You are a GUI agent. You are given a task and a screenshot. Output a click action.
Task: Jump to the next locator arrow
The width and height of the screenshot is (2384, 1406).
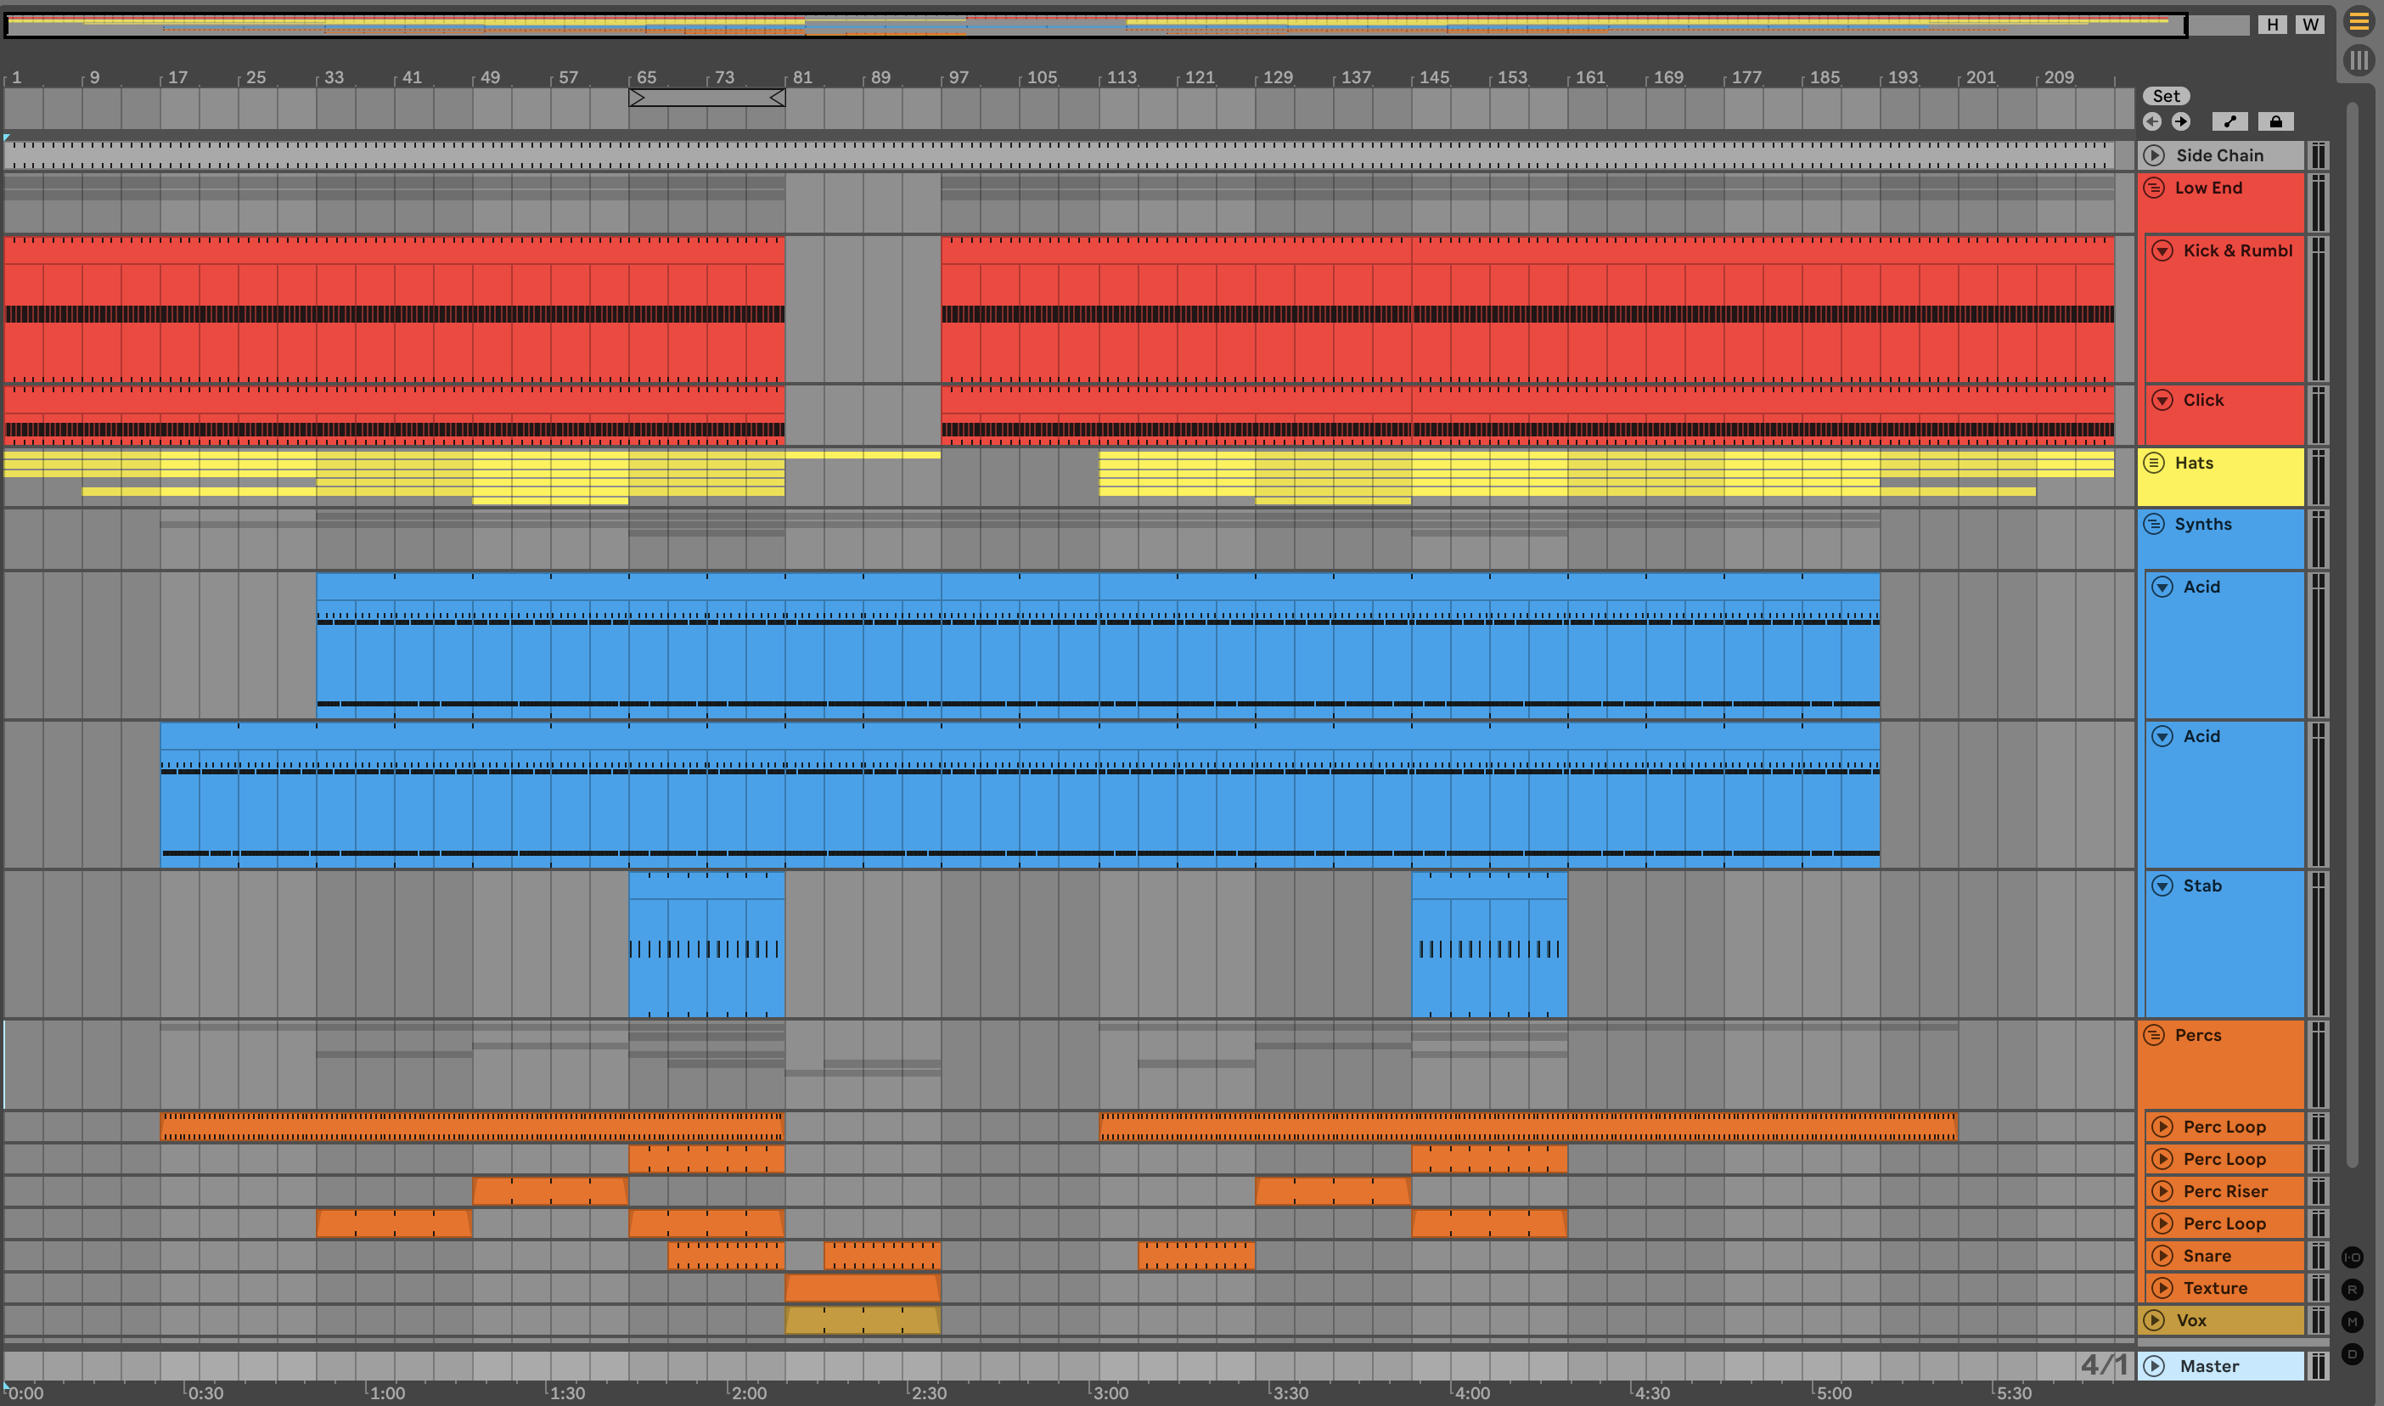[2180, 121]
